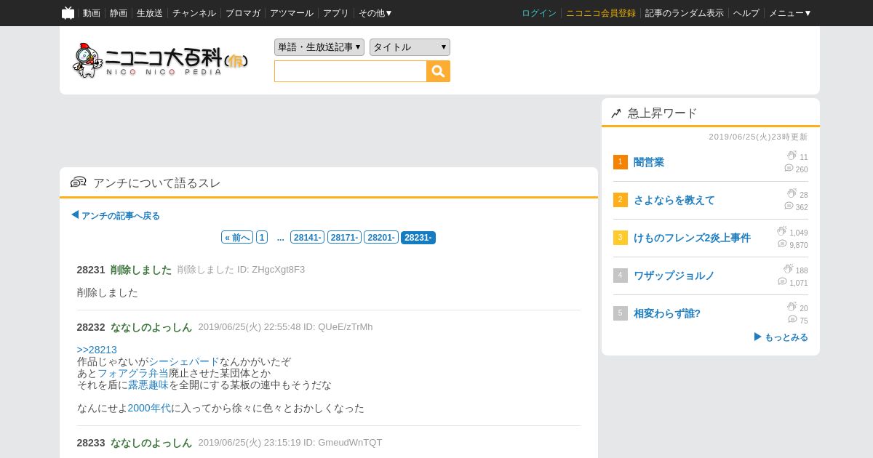Open the フォアグラ弁当 link
This screenshot has width=873, height=458.
[x=133, y=373]
